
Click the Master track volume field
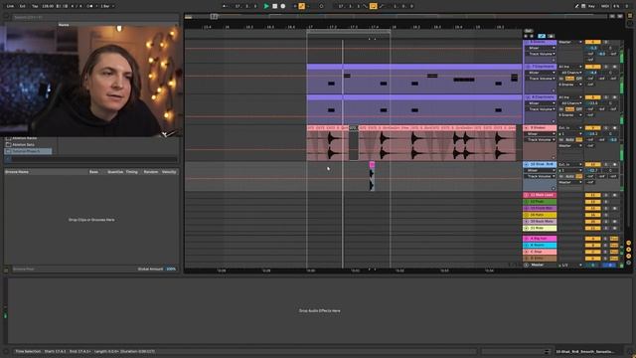pyautogui.click(x=592, y=266)
